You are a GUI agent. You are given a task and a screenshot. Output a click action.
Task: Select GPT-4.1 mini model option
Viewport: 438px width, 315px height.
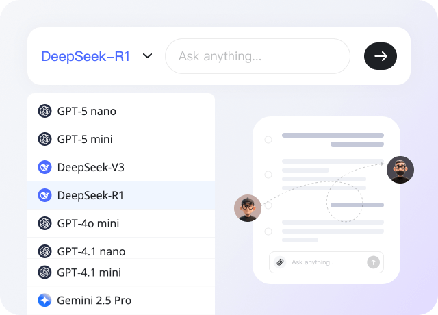pos(89,272)
